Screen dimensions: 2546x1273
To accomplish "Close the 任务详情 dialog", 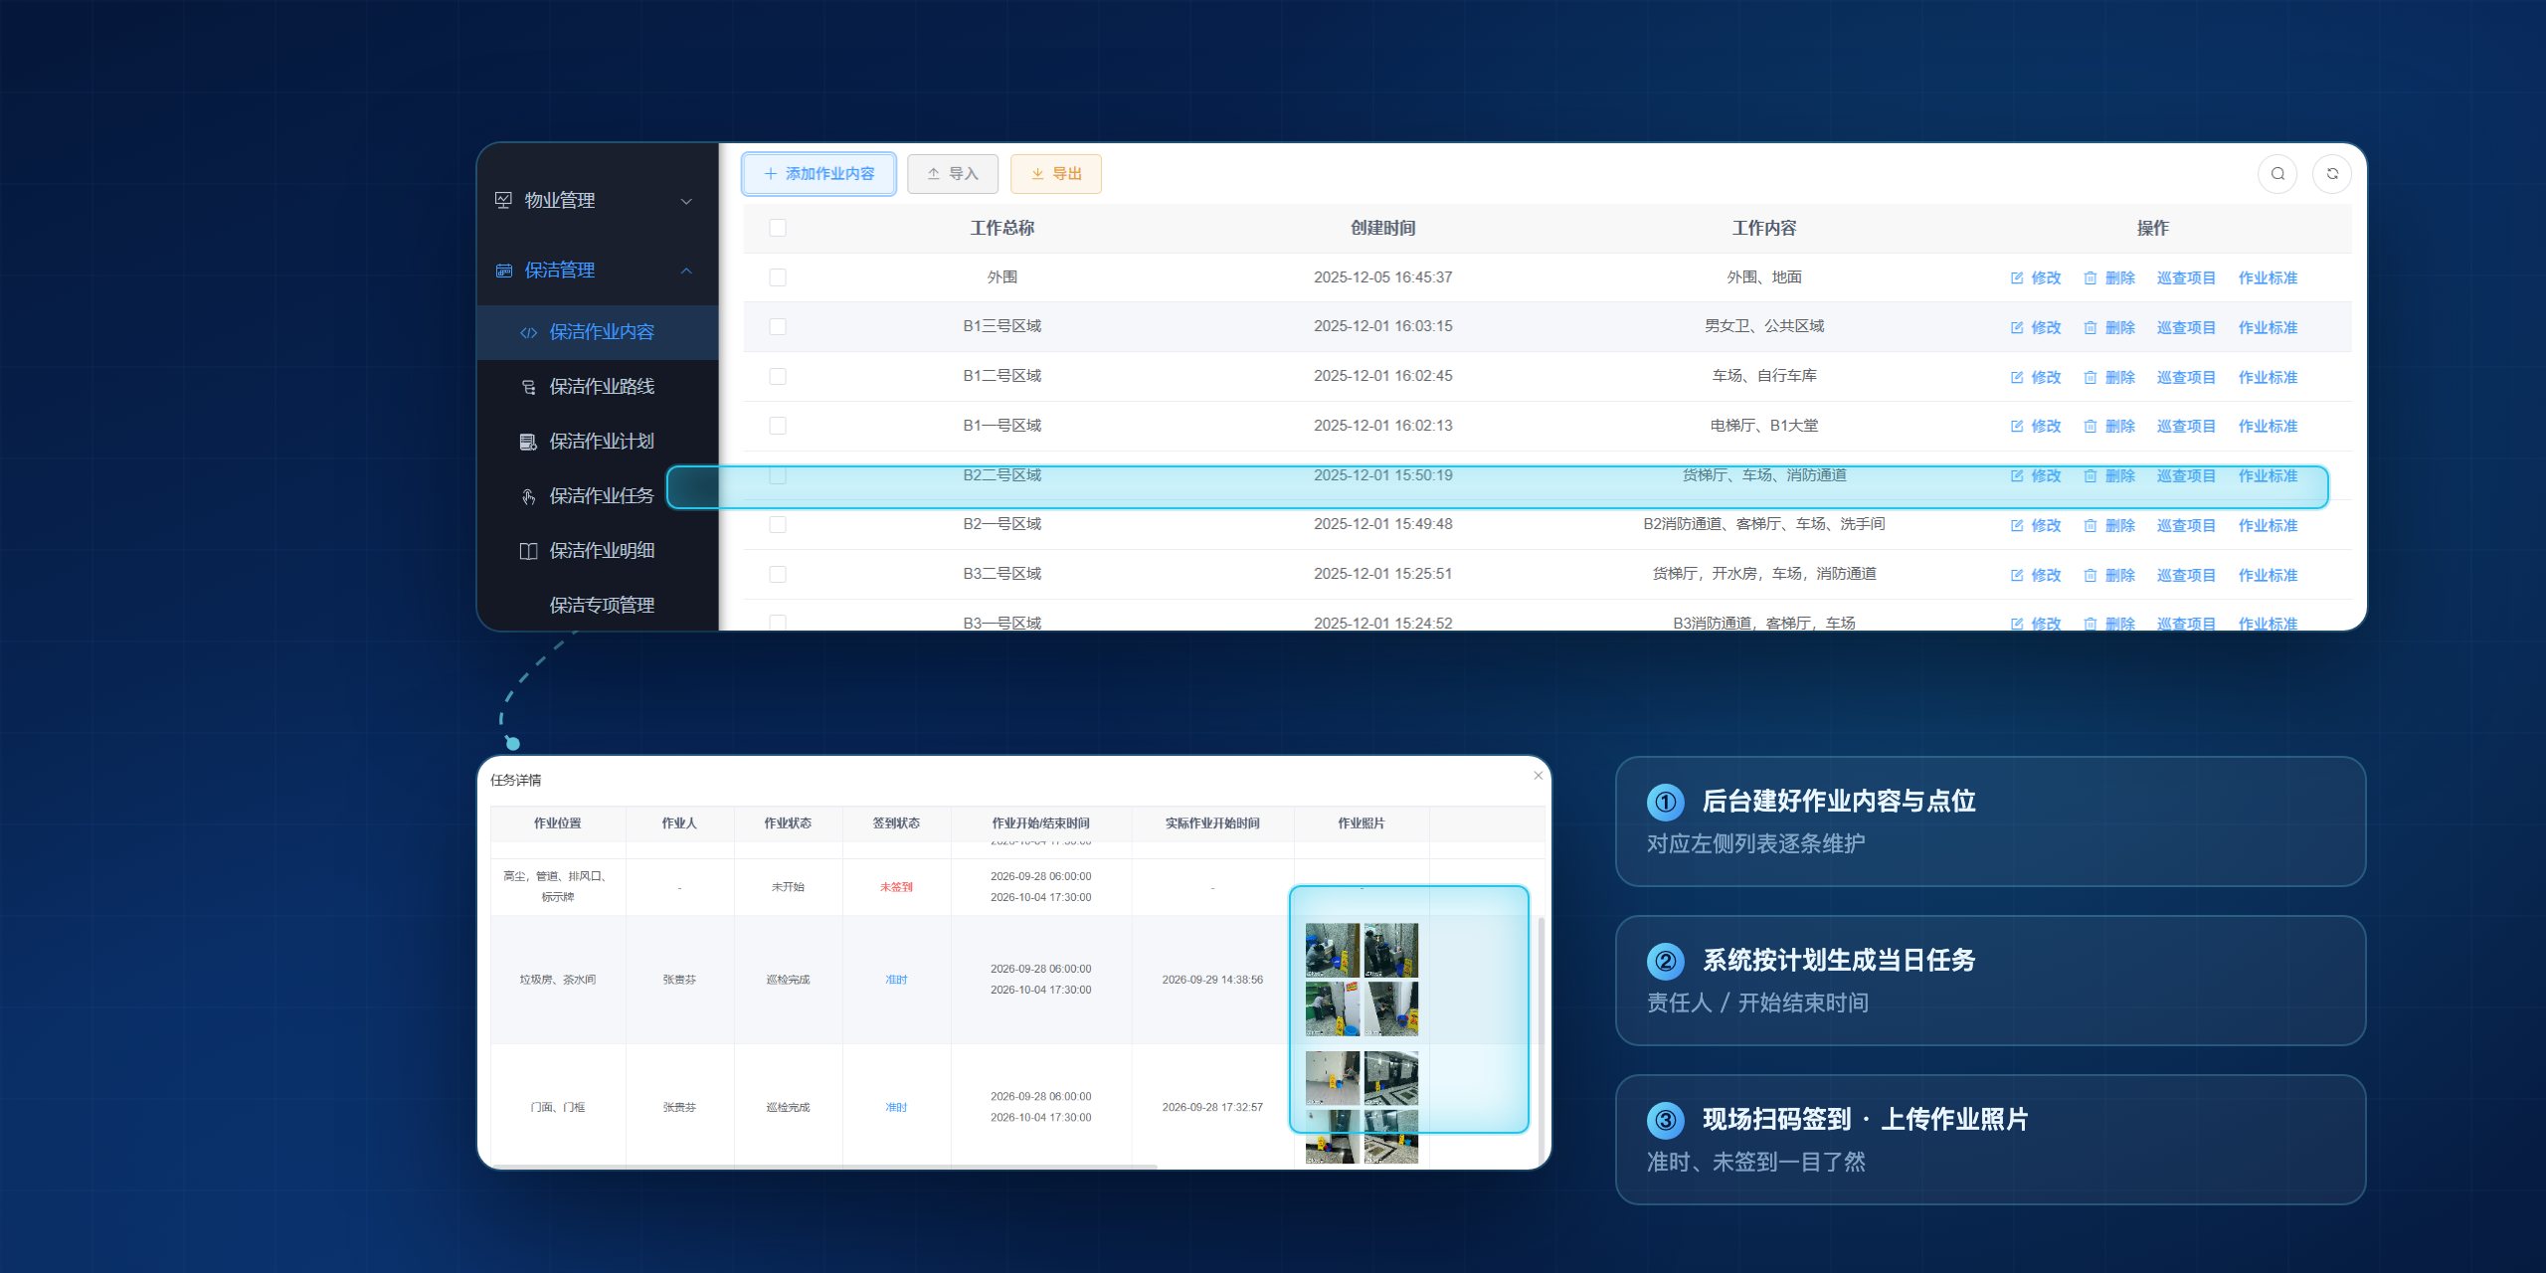I will click(1539, 776).
